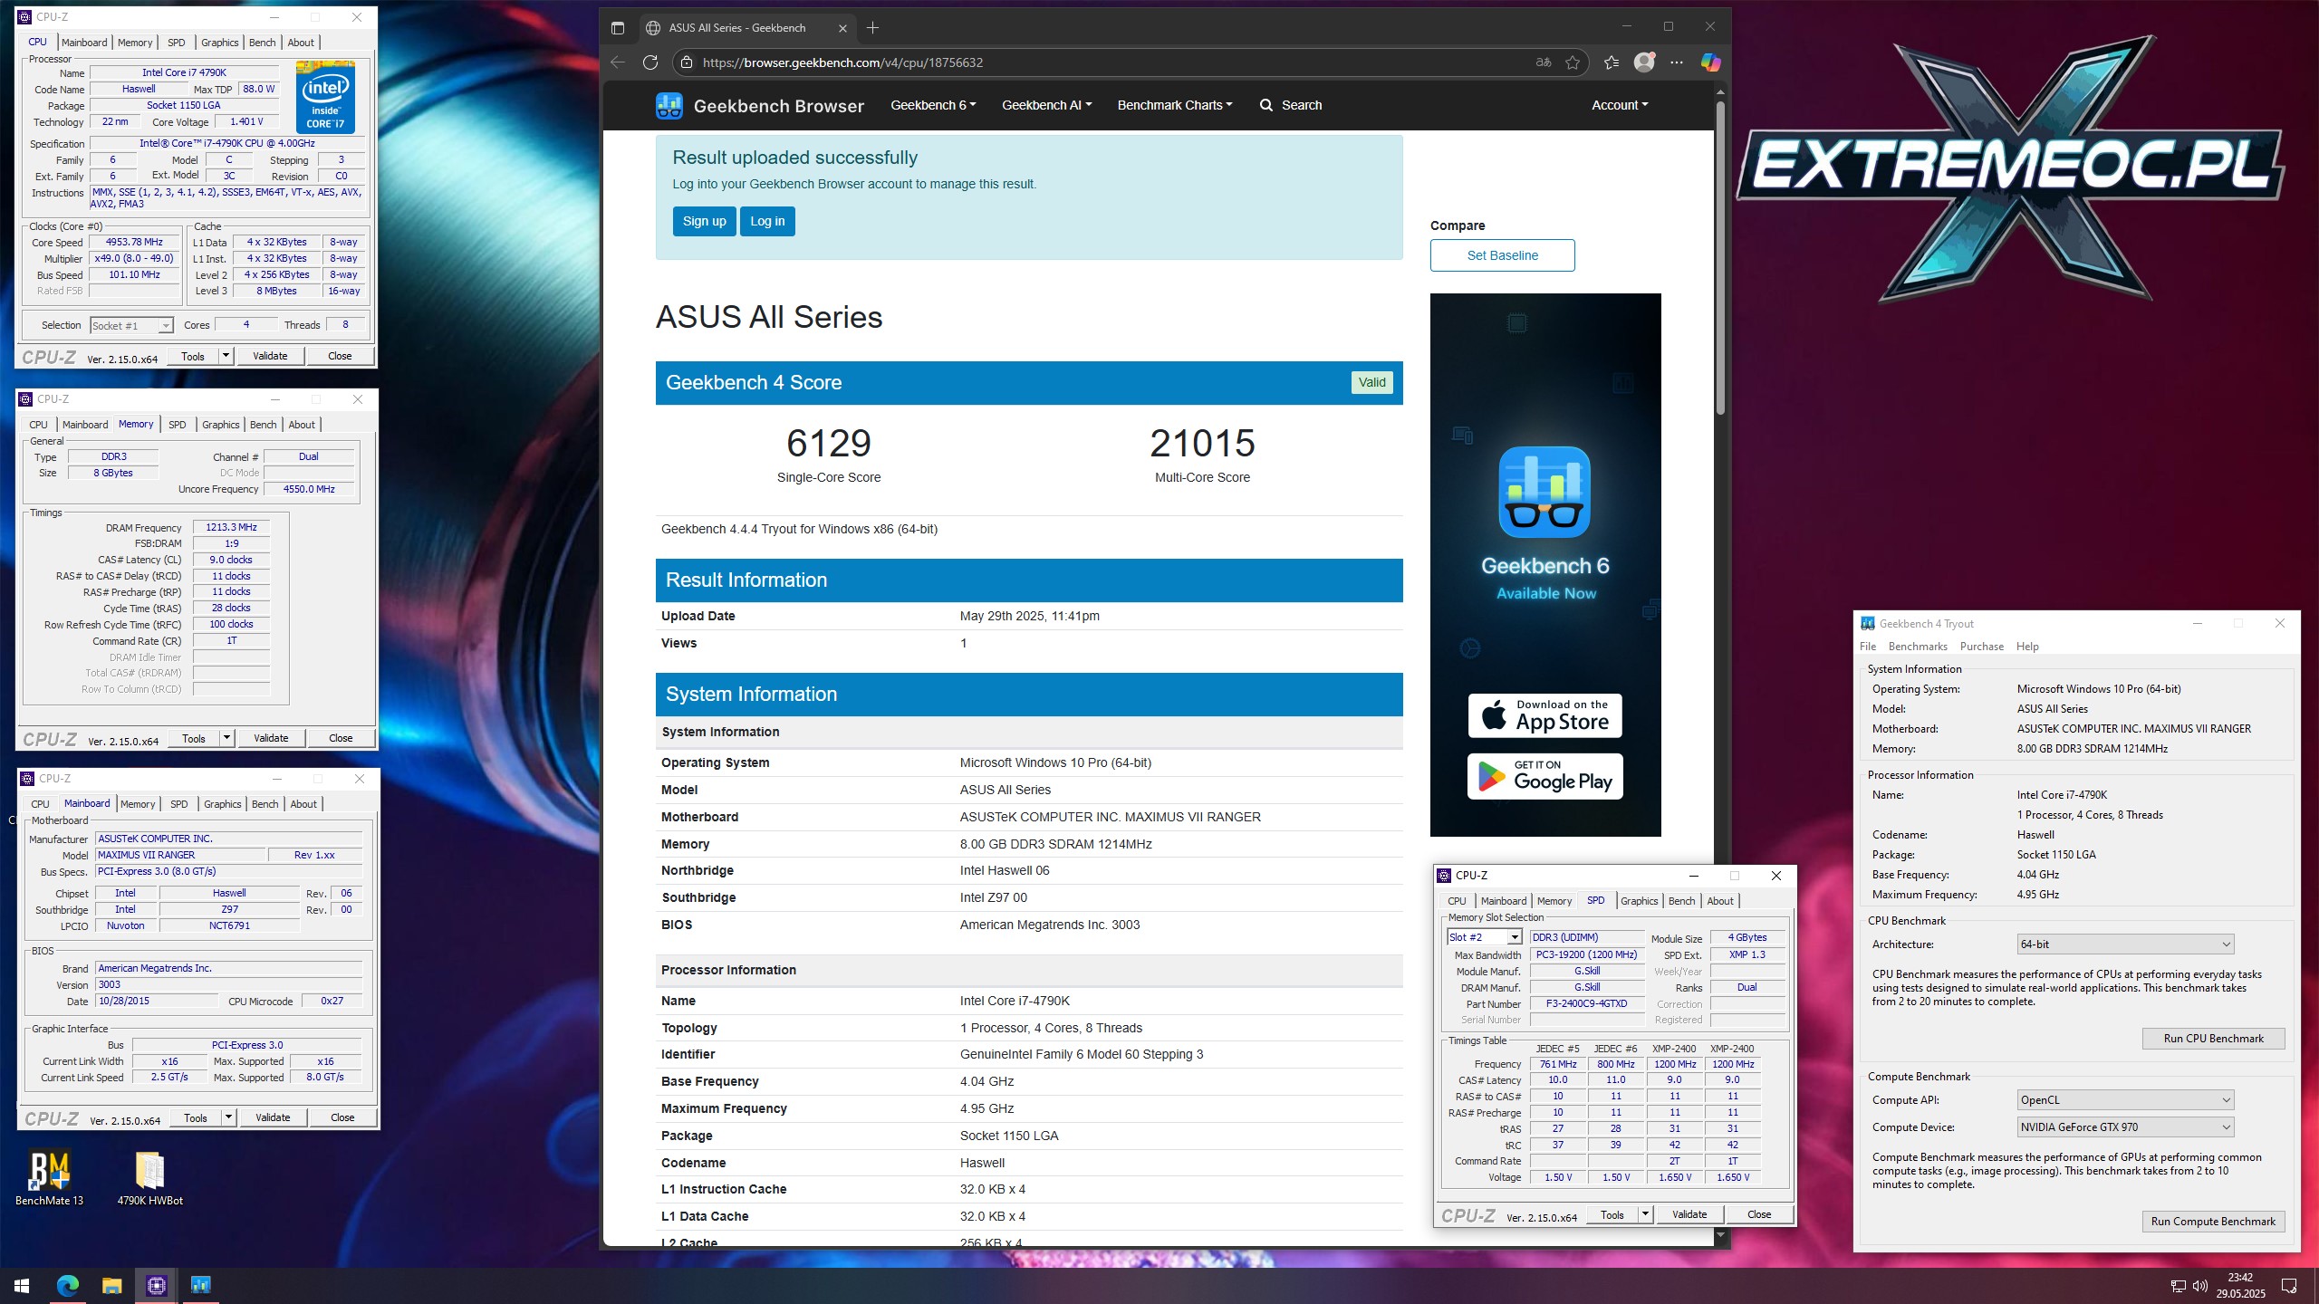Click the Windows Start button
Viewport: 2319px width, 1304px height.
(x=22, y=1285)
